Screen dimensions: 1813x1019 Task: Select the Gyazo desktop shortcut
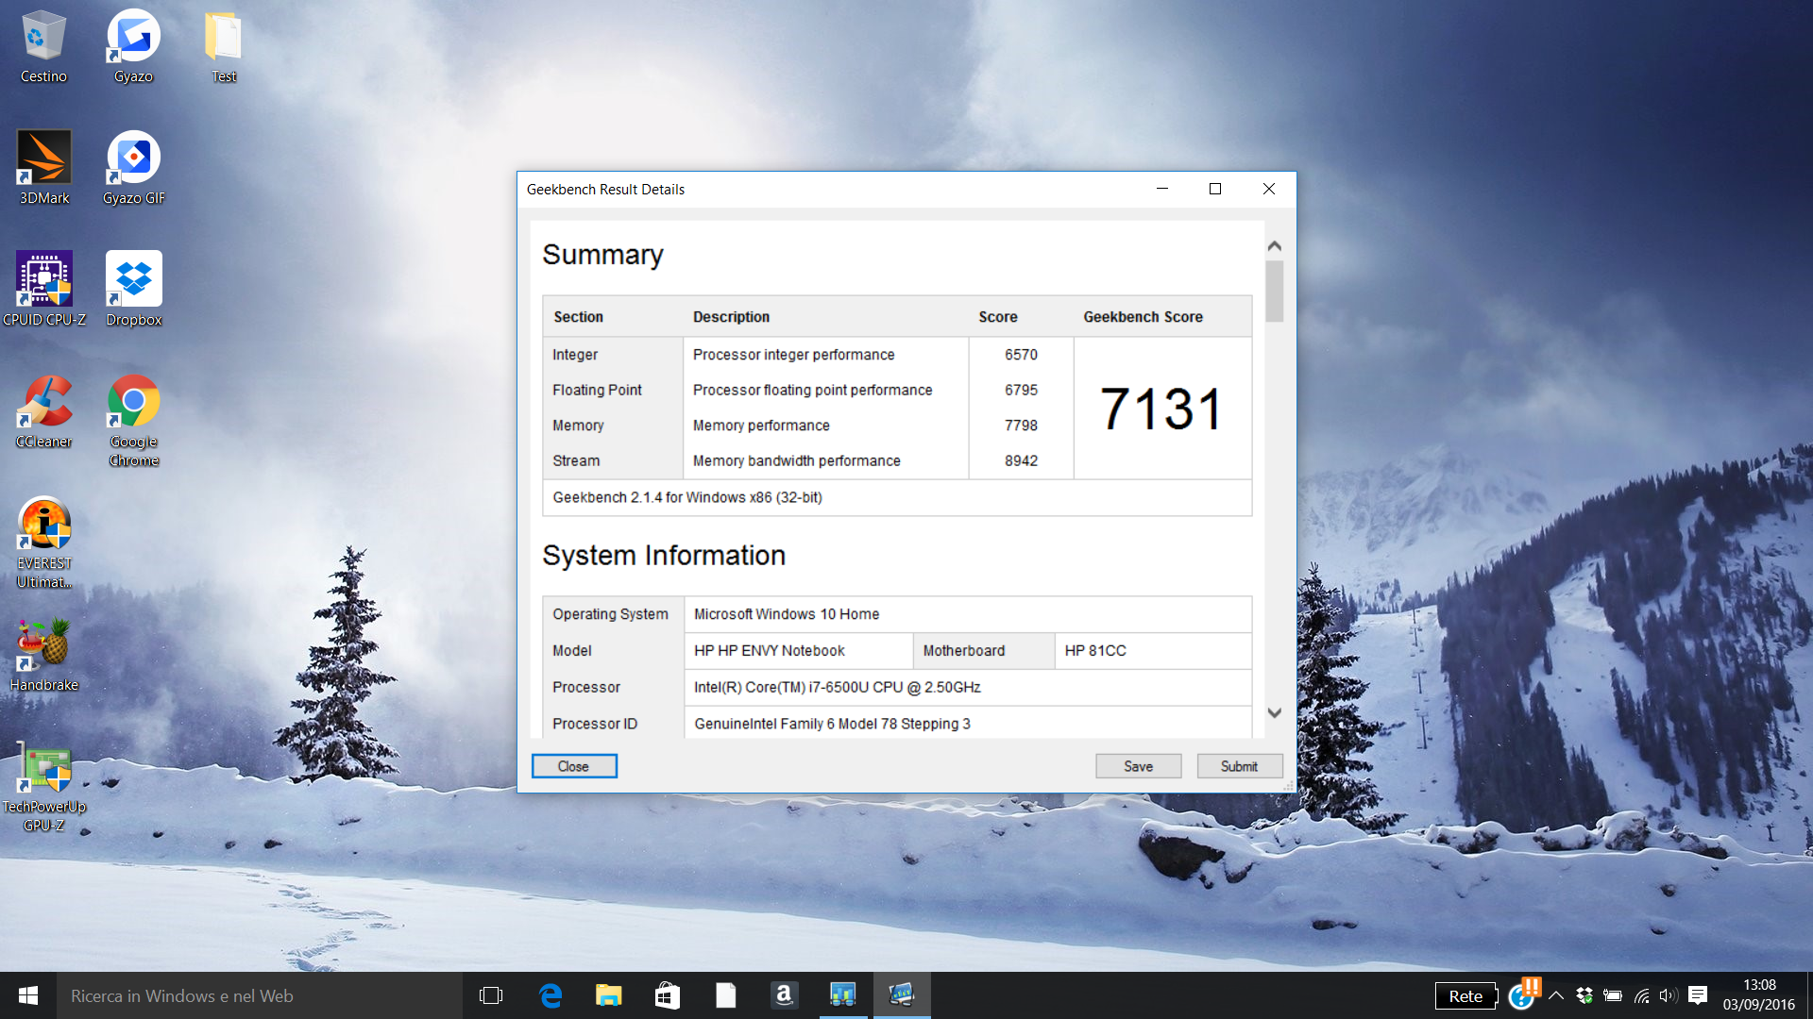133,47
